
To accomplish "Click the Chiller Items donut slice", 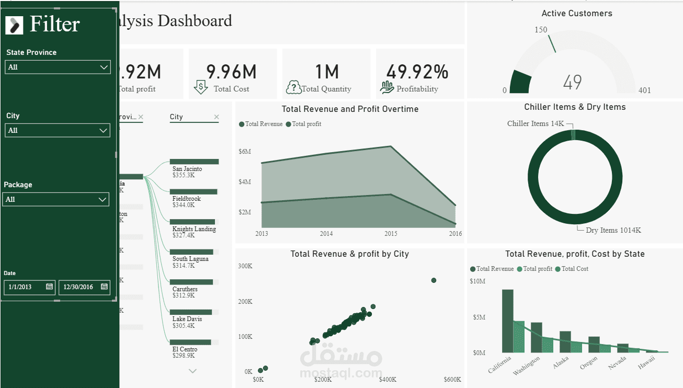I will coord(573,135).
